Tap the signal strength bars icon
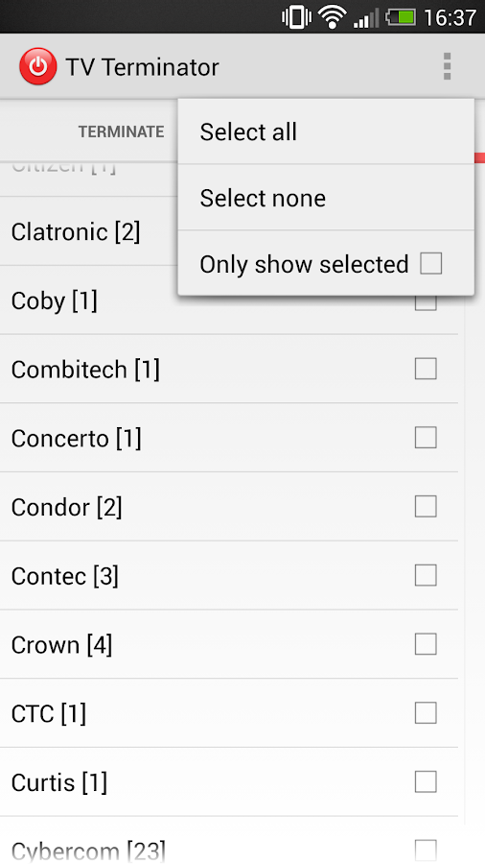The image size is (485, 864). click(x=366, y=18)
